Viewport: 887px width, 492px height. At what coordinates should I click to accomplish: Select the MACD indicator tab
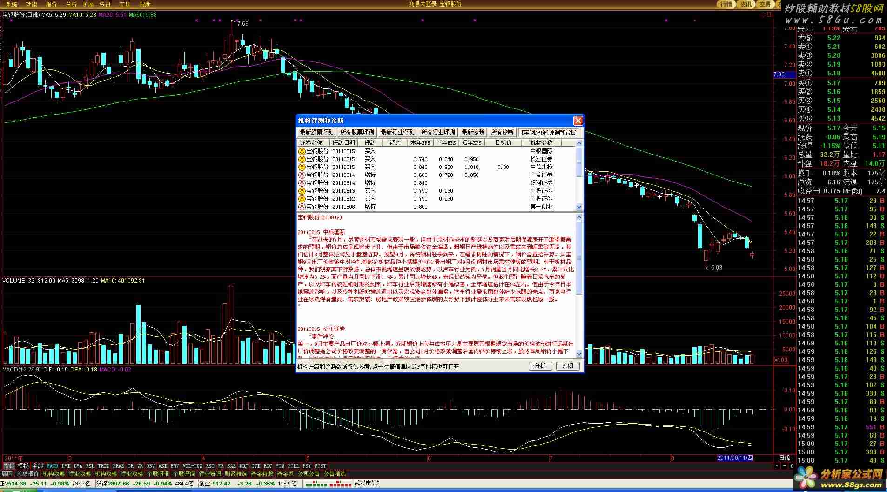click(52, 466)
